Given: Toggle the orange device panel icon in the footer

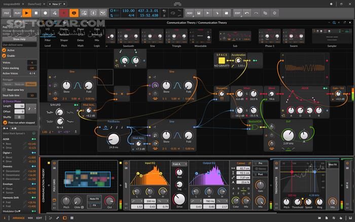Looking at the screenshot, I should click(65, 218).
